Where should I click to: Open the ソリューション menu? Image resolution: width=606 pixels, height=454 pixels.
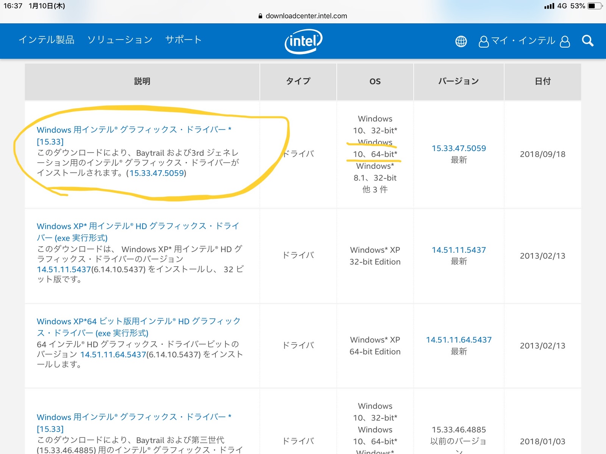tap(120, 40)
